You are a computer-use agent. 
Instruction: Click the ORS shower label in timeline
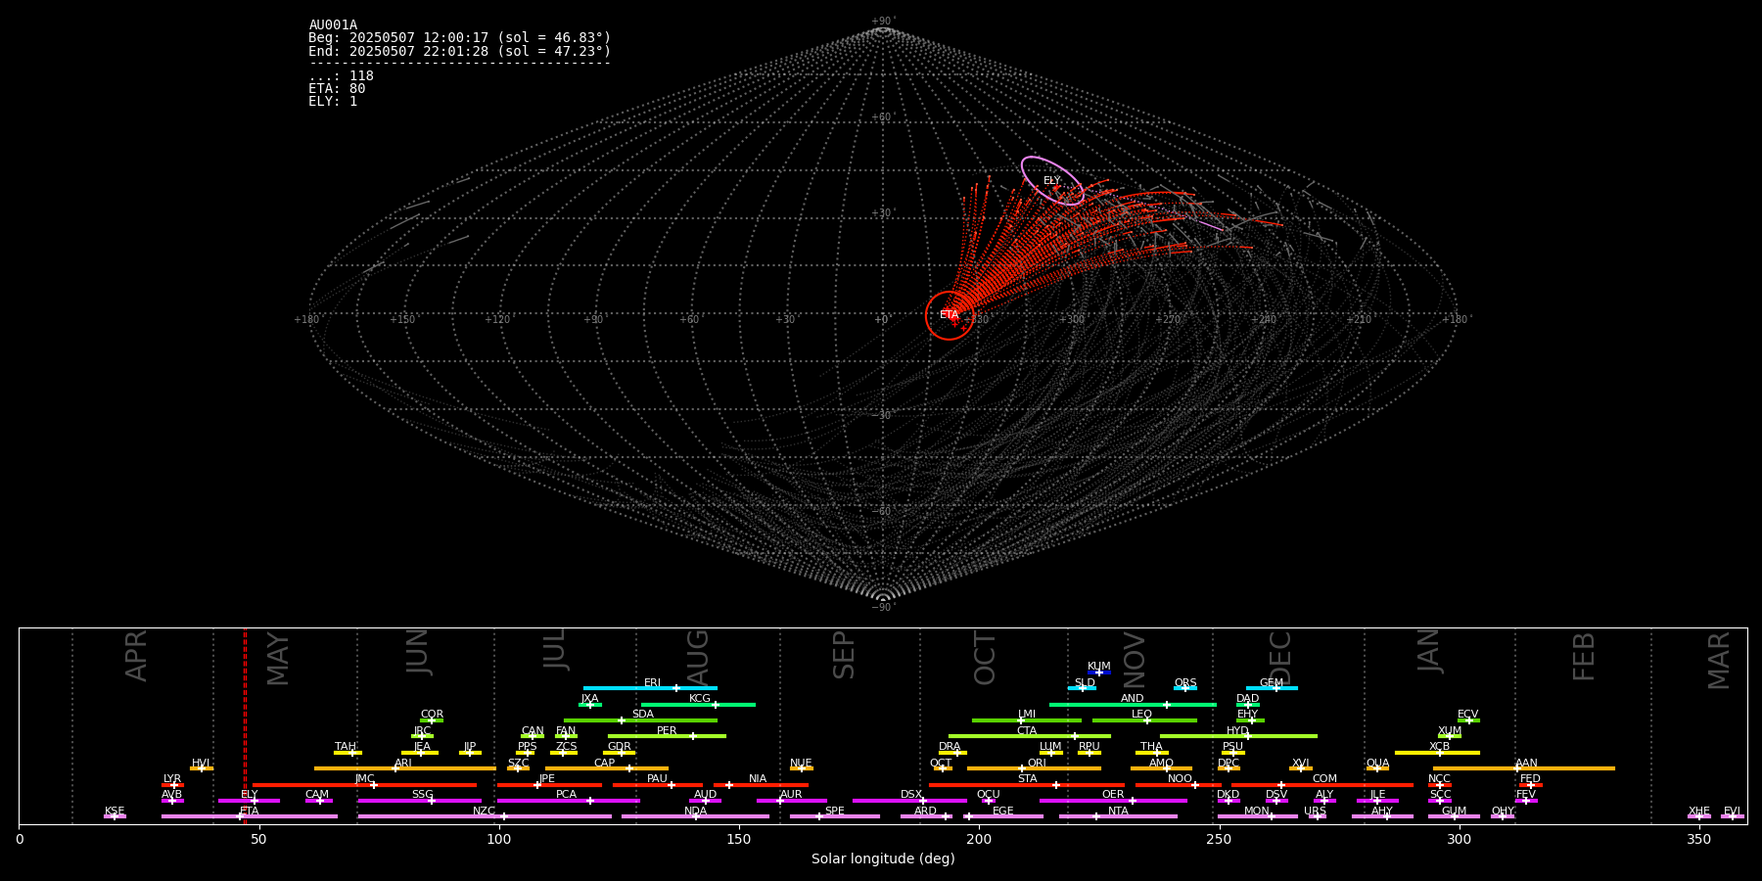pos(1184,683)
